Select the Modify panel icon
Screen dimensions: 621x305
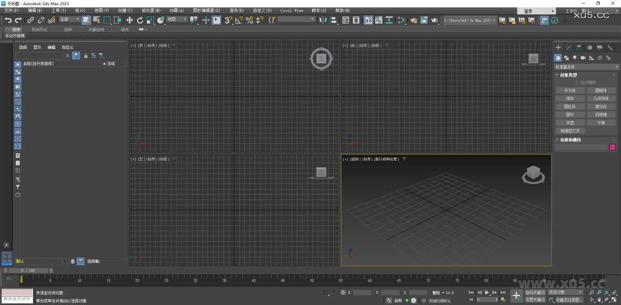pos(569,48)
